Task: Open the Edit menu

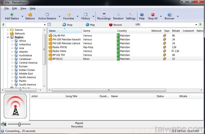Action: tap(15, 8)
